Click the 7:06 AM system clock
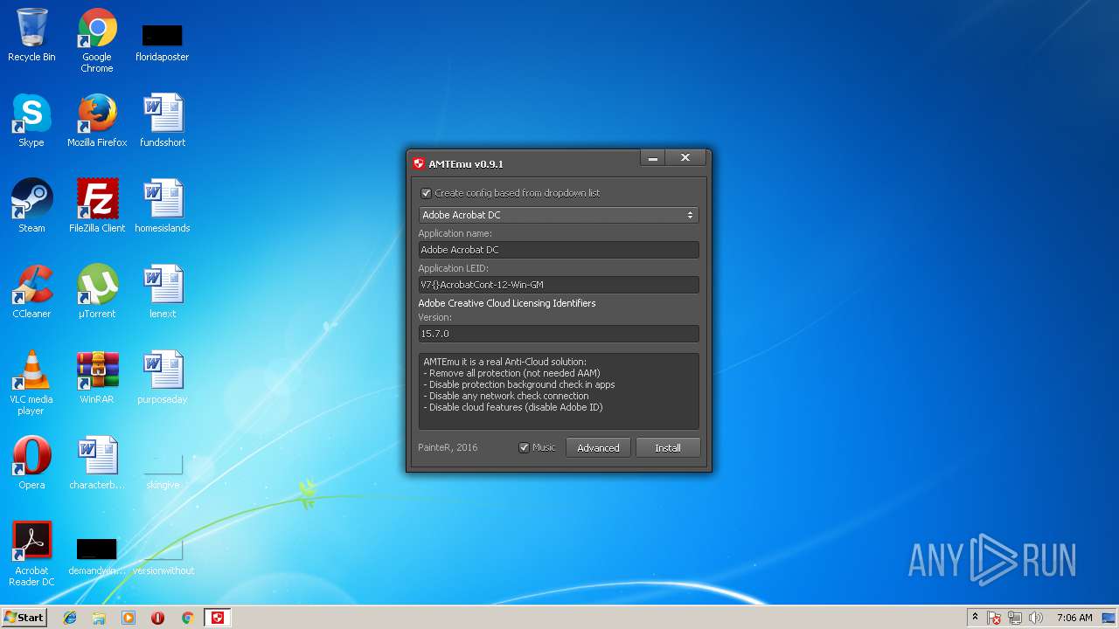1119x629 pixels. (x=1074, y=618)
